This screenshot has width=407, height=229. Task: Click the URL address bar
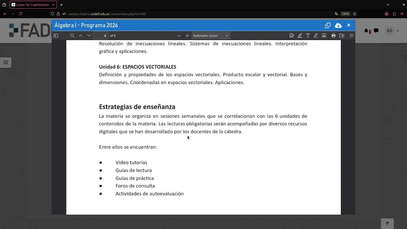click(191, 14)
